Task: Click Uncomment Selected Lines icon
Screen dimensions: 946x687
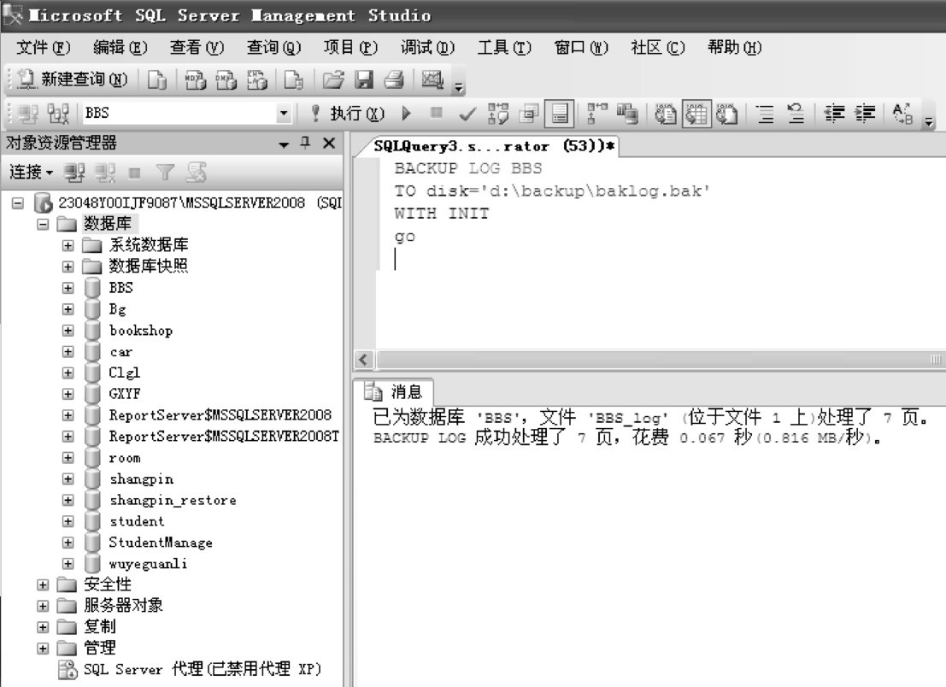Action: (x=796, y=114)
